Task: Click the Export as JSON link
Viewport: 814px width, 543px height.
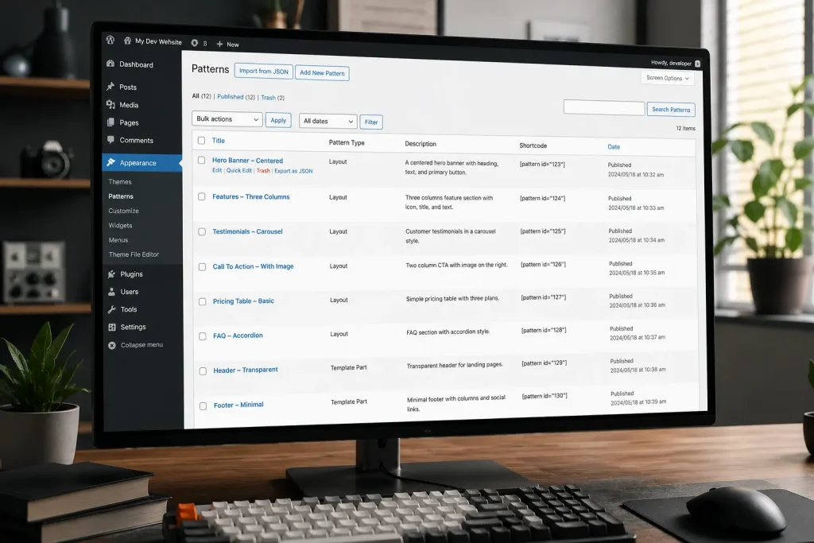Action: pos(293,171)
